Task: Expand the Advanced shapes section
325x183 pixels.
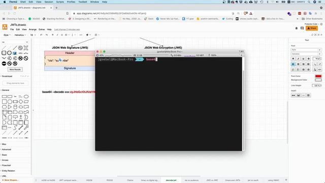Action: pos(6,149)
